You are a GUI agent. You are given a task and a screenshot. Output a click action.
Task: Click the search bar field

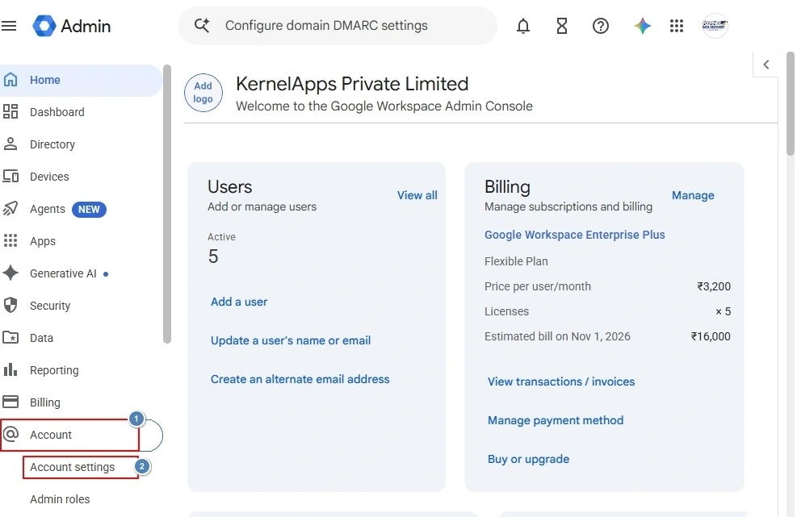coord(338,25)
